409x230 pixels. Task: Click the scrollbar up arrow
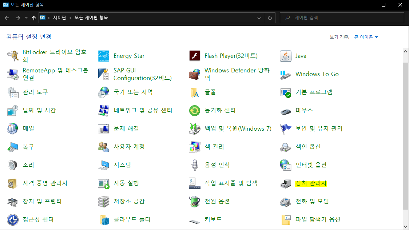coord(405,51)
